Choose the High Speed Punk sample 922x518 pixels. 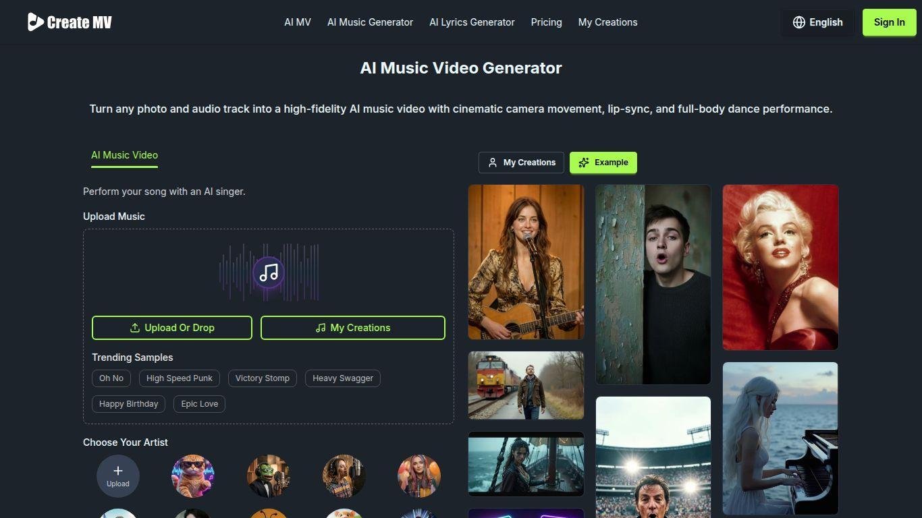tap(179, 378)
